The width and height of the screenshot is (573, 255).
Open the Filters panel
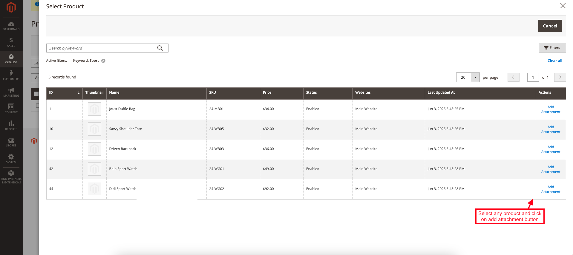[552, 48]
